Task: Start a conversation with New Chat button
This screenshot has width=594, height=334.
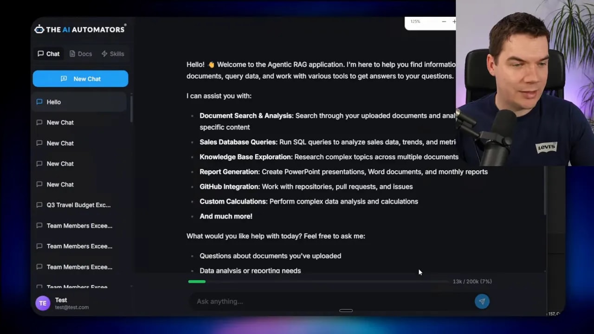Action: pos(80,78)
